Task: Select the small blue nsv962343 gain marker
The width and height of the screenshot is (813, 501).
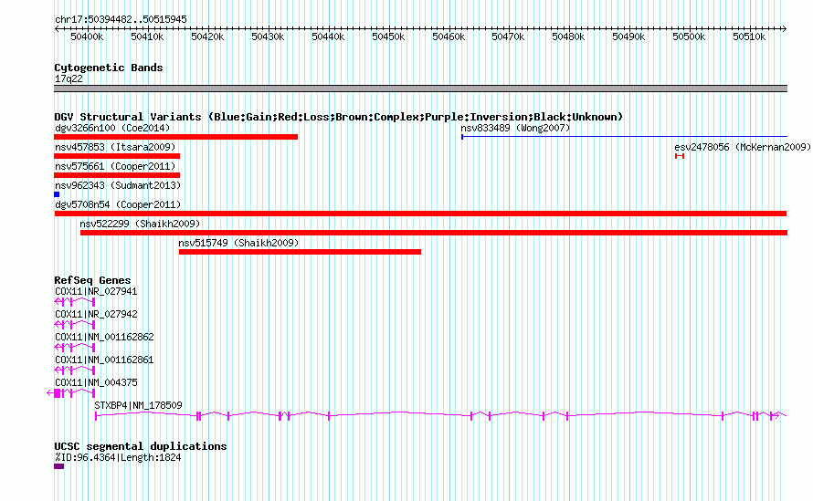Action: pyautogui.click(x=57, y=194)
